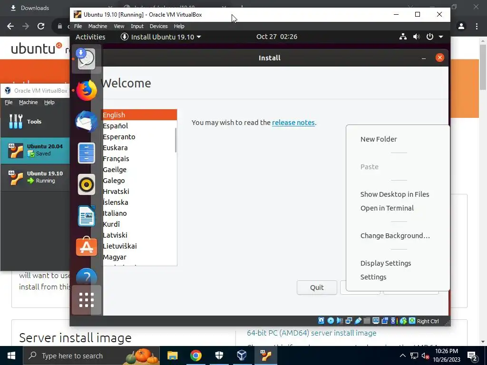Show hidden Windows tray icons chevron
This screenshot has height=365, width=487.
tap(402, 355)
